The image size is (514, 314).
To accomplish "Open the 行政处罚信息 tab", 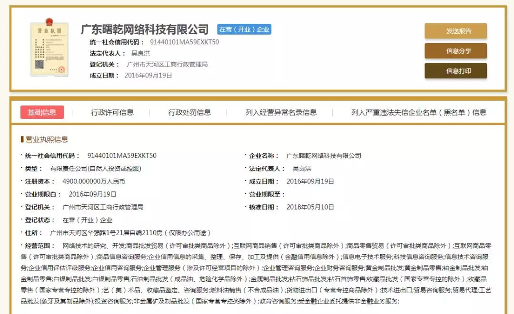I will click(189, 113).
